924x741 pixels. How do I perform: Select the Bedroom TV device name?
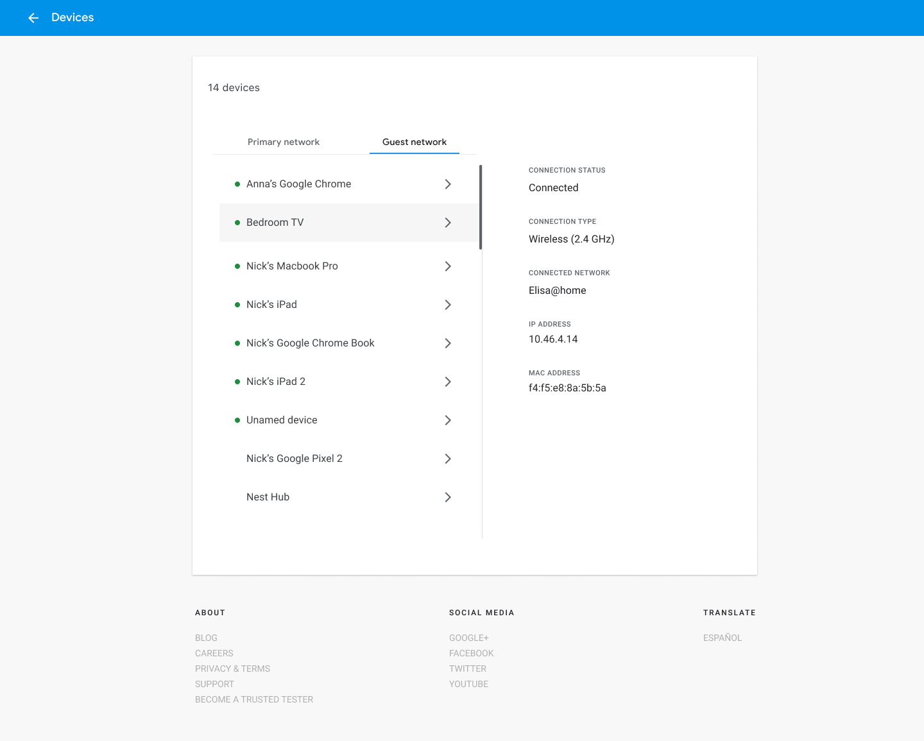[275, 223]
